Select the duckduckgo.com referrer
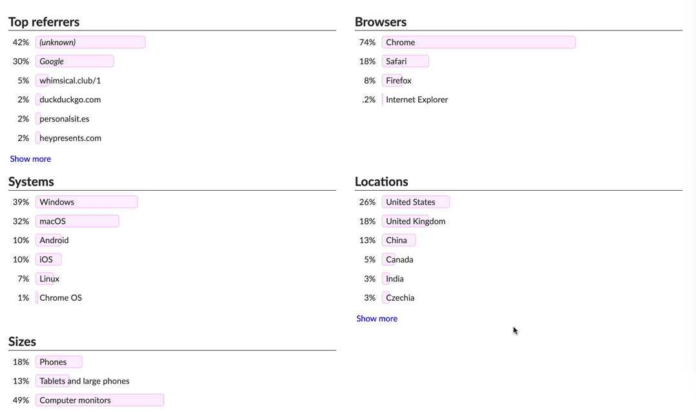Viewport: 696px width, 412px height. point(69,99)
